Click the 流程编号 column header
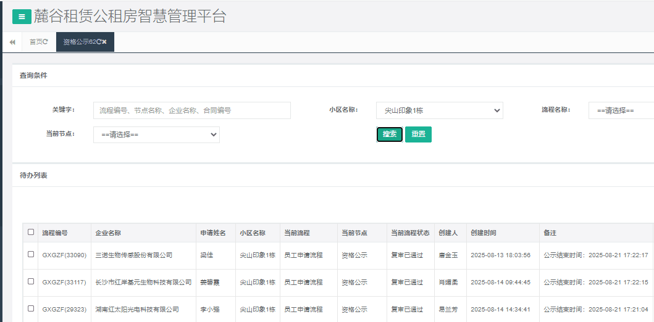Image resolution: width=654 pixels, height=322 pixels. click(55, 233)
